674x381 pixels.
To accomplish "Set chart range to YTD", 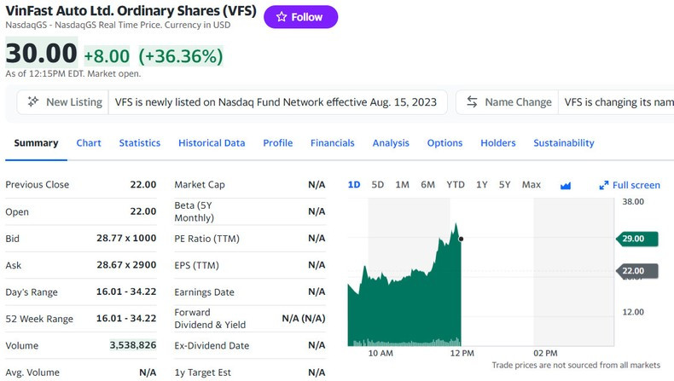I will [456, 185].
